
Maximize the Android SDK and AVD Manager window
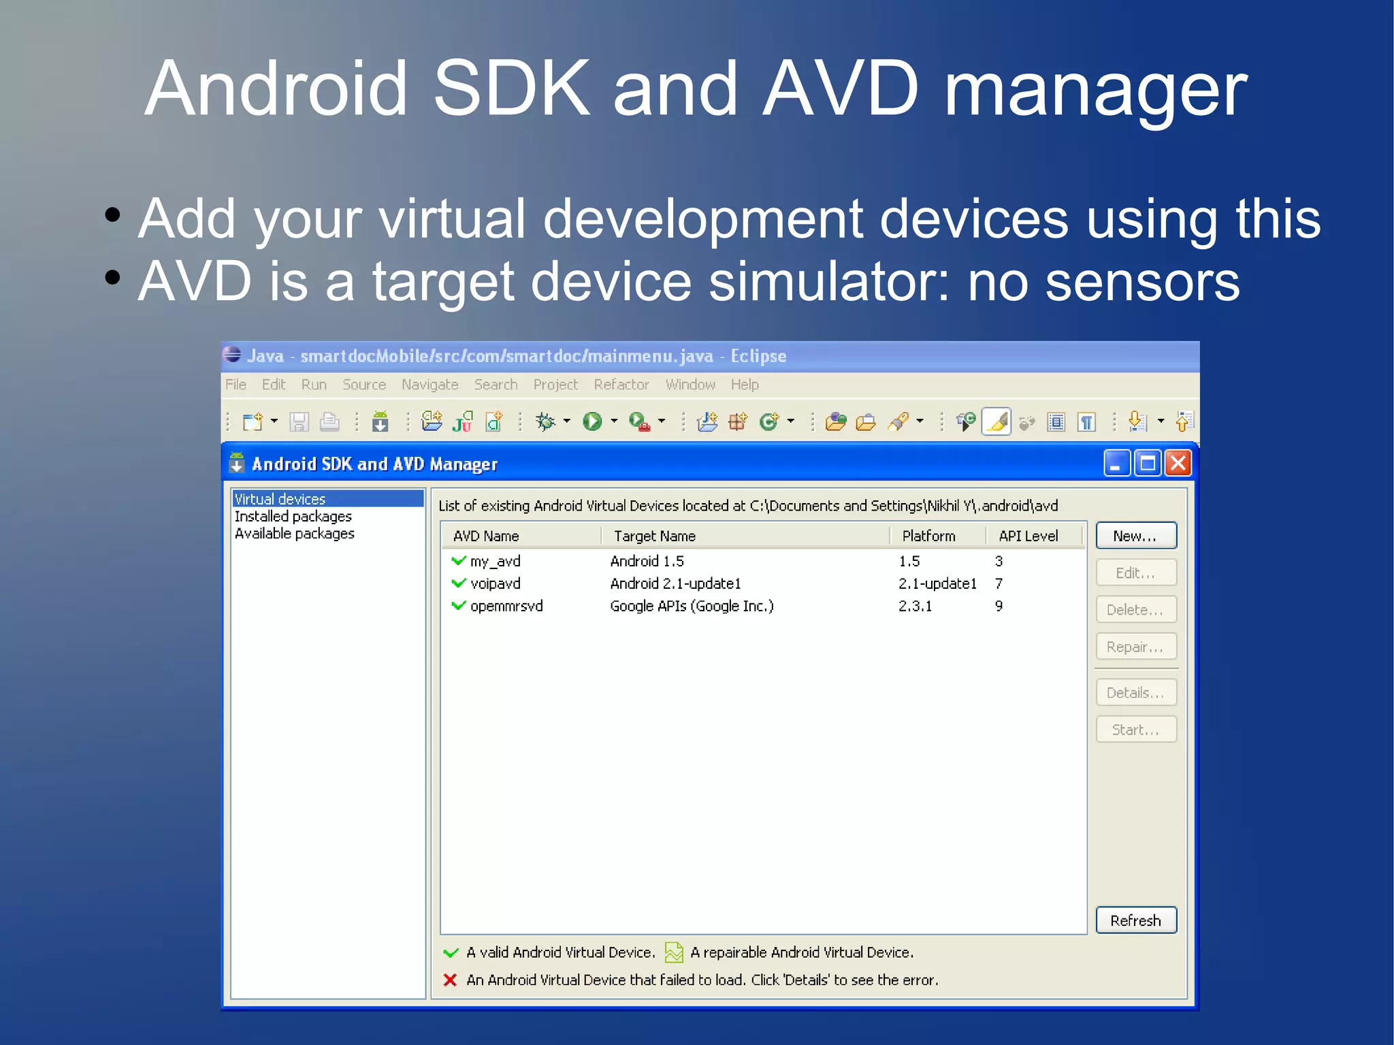click(x=1148, y=463)
